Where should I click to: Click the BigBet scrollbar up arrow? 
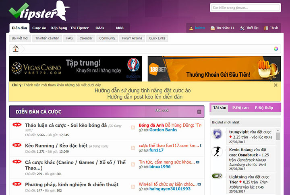tap(278, 131)
